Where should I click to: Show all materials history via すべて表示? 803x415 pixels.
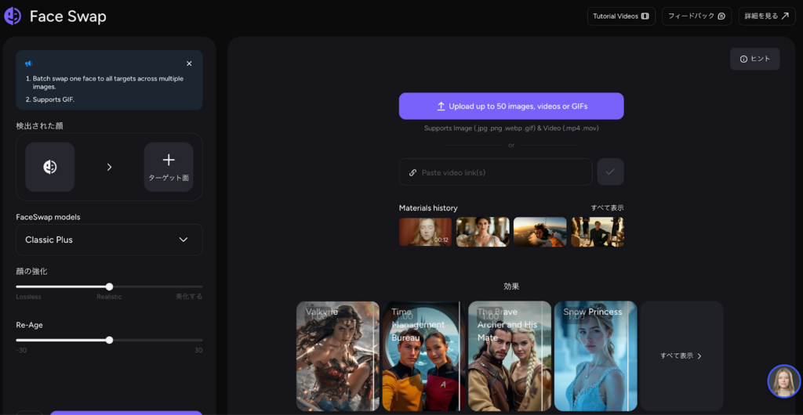(607, 207)
